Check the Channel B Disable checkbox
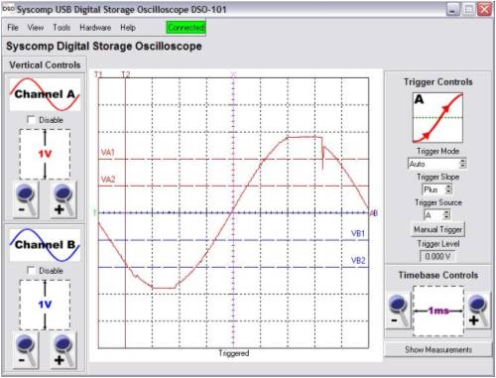This screenshot has width=496, height=378. tap(32, 270)
